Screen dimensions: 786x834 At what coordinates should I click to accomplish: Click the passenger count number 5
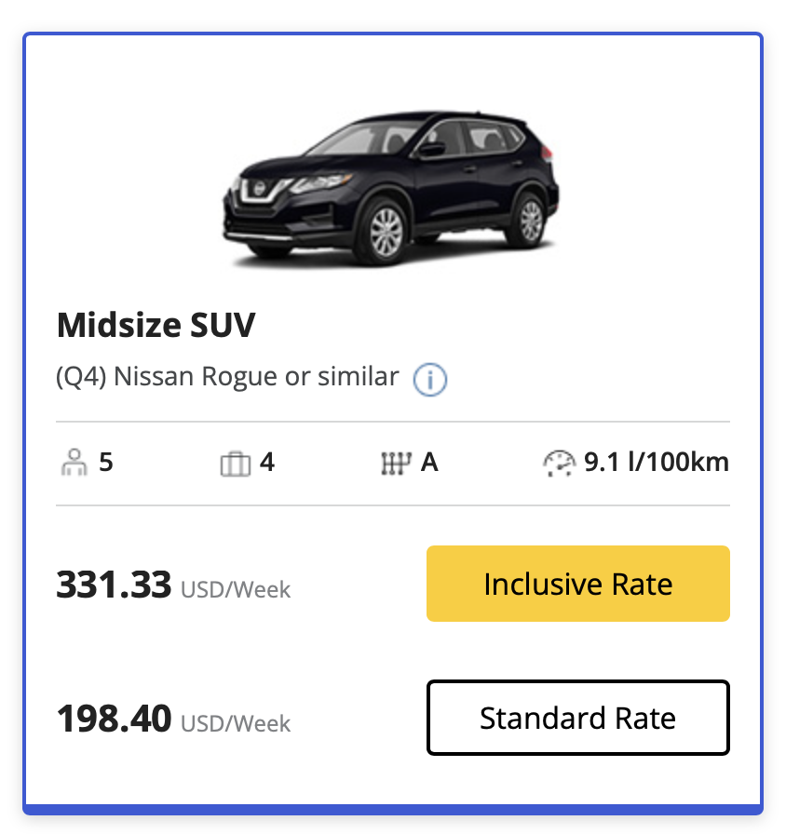coord(106,462)
